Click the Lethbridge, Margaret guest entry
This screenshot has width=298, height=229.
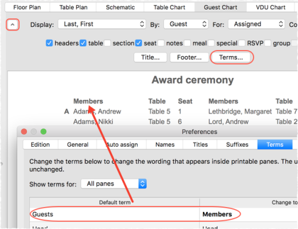tap(240, 111)
